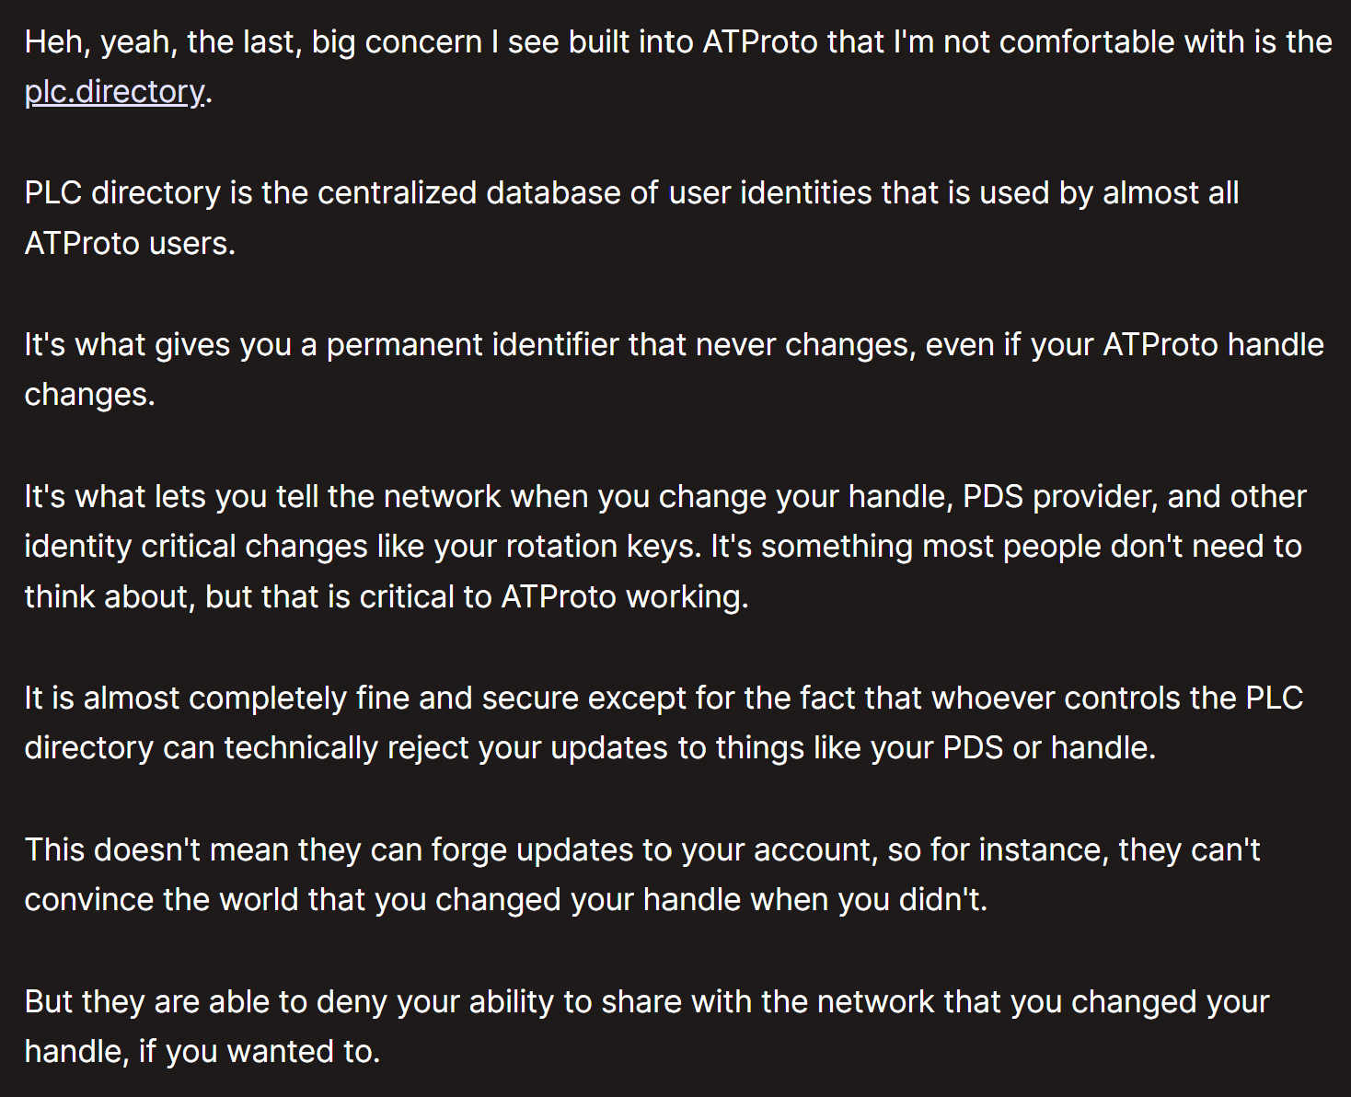Viewport: 1351px width, 1097px height.
Task: Click the paragraph starting "But they are able to deny"
Action: click(646, 1002)
